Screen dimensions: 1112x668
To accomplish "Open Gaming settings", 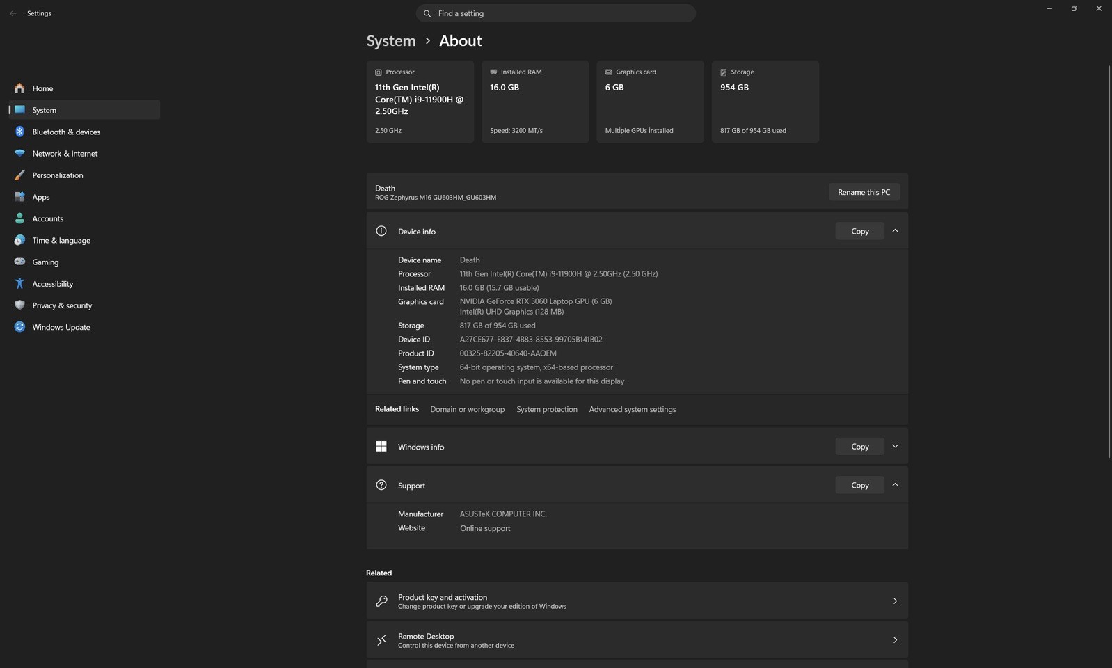I will pos(84,262).
